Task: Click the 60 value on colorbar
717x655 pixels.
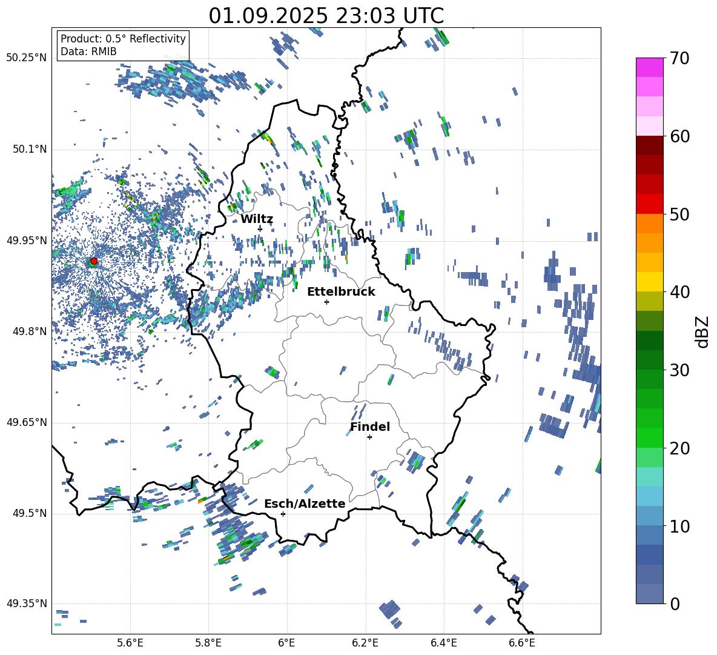Action: (x=679, y=136)
